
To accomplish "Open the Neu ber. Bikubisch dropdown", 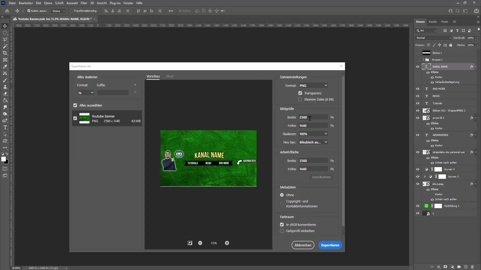I will pos(313,142).
